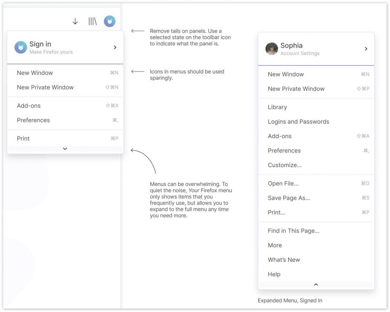Click the Downloads arrow icon in toolbar
The height and width of the screenshot is (312, 390).
pos(75,21)
